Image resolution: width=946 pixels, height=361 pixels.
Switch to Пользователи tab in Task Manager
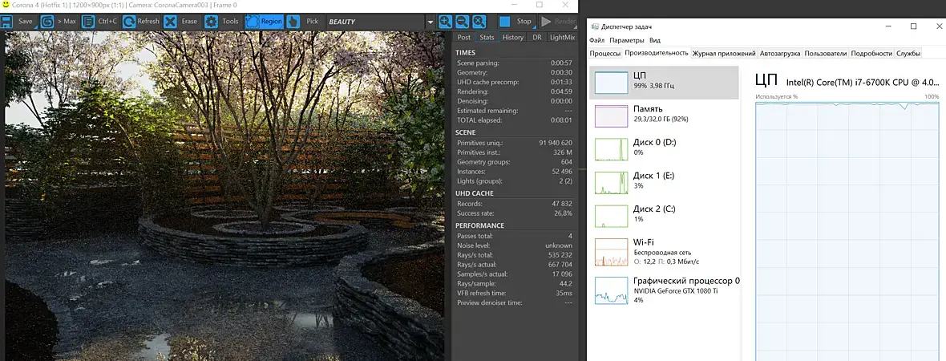click(x=825, y=53)
